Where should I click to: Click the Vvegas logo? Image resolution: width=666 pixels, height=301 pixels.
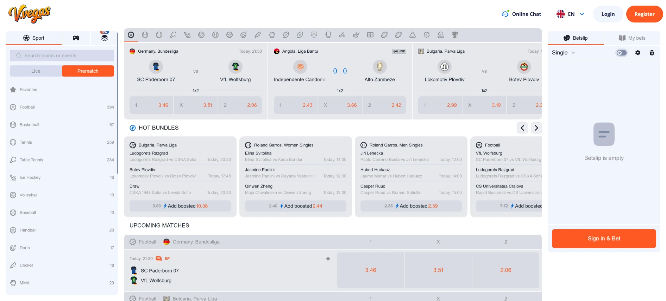[30, 14]
